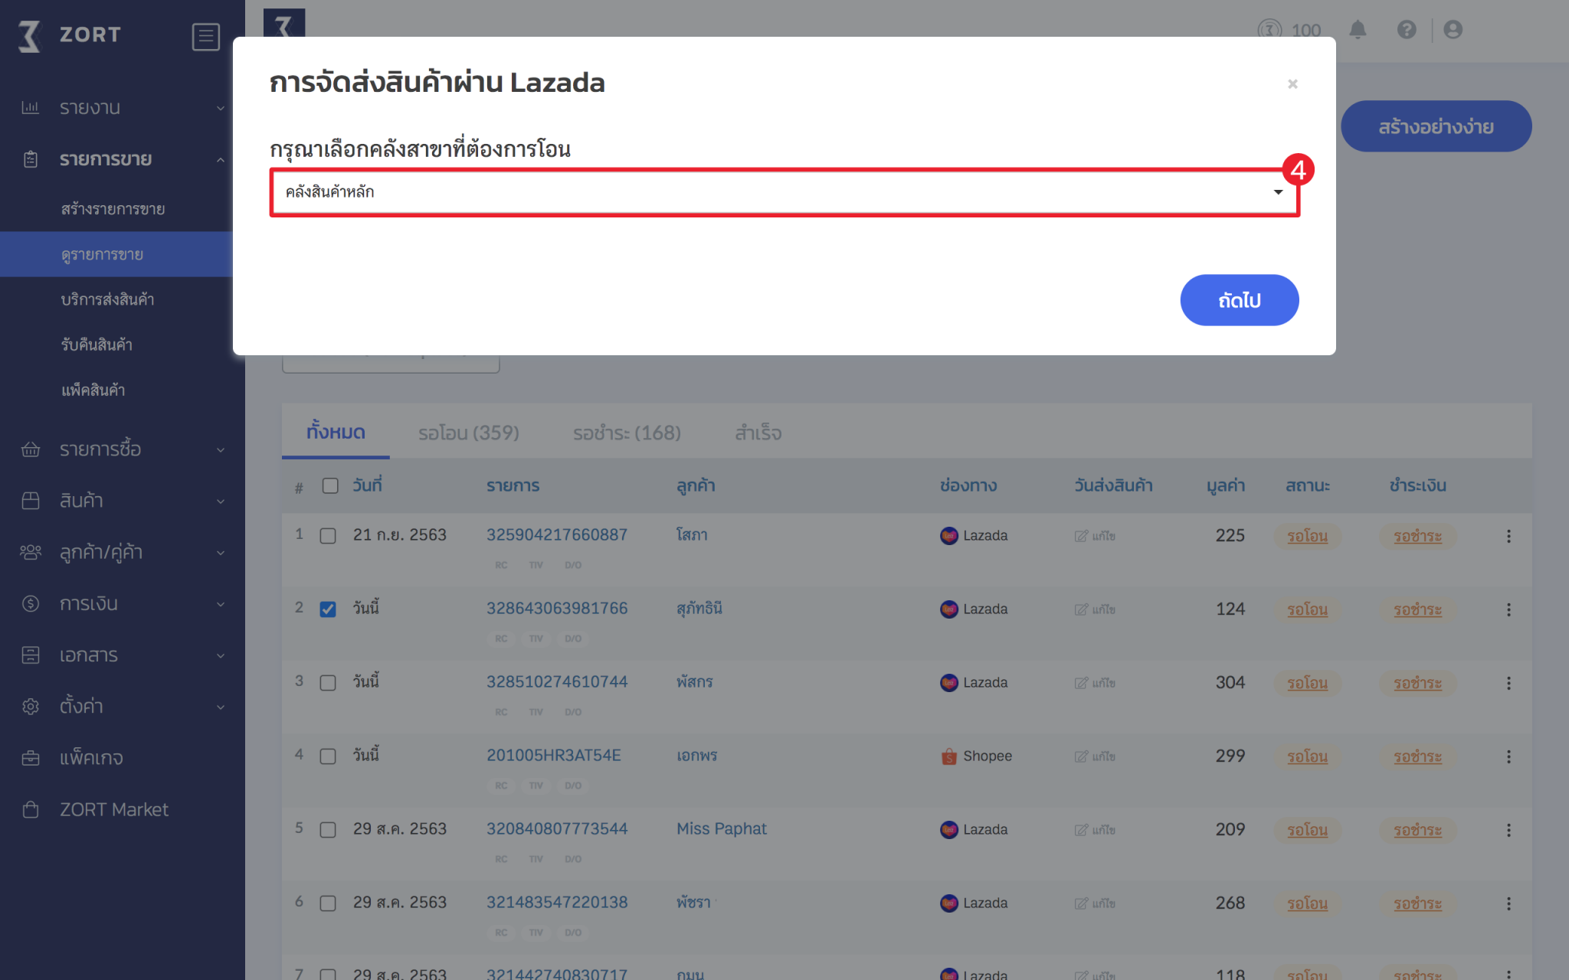Open three-dot menu for order 325904217660887
1569x980 pixels.
click(1508, 536)
